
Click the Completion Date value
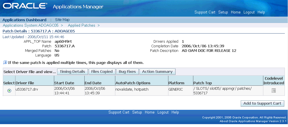click(x=203, y=46)
